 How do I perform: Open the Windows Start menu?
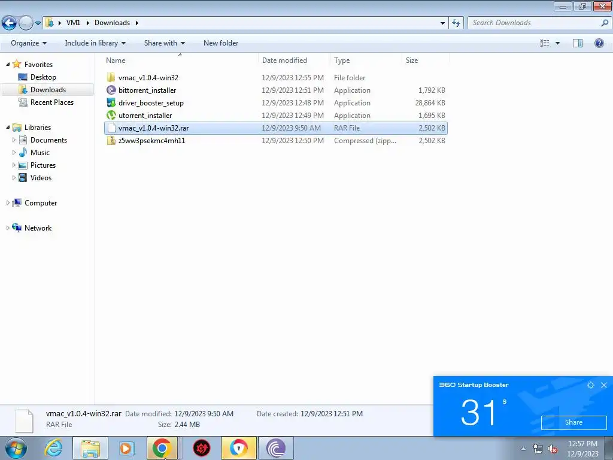pyautogui.click(x=16, y=448)
